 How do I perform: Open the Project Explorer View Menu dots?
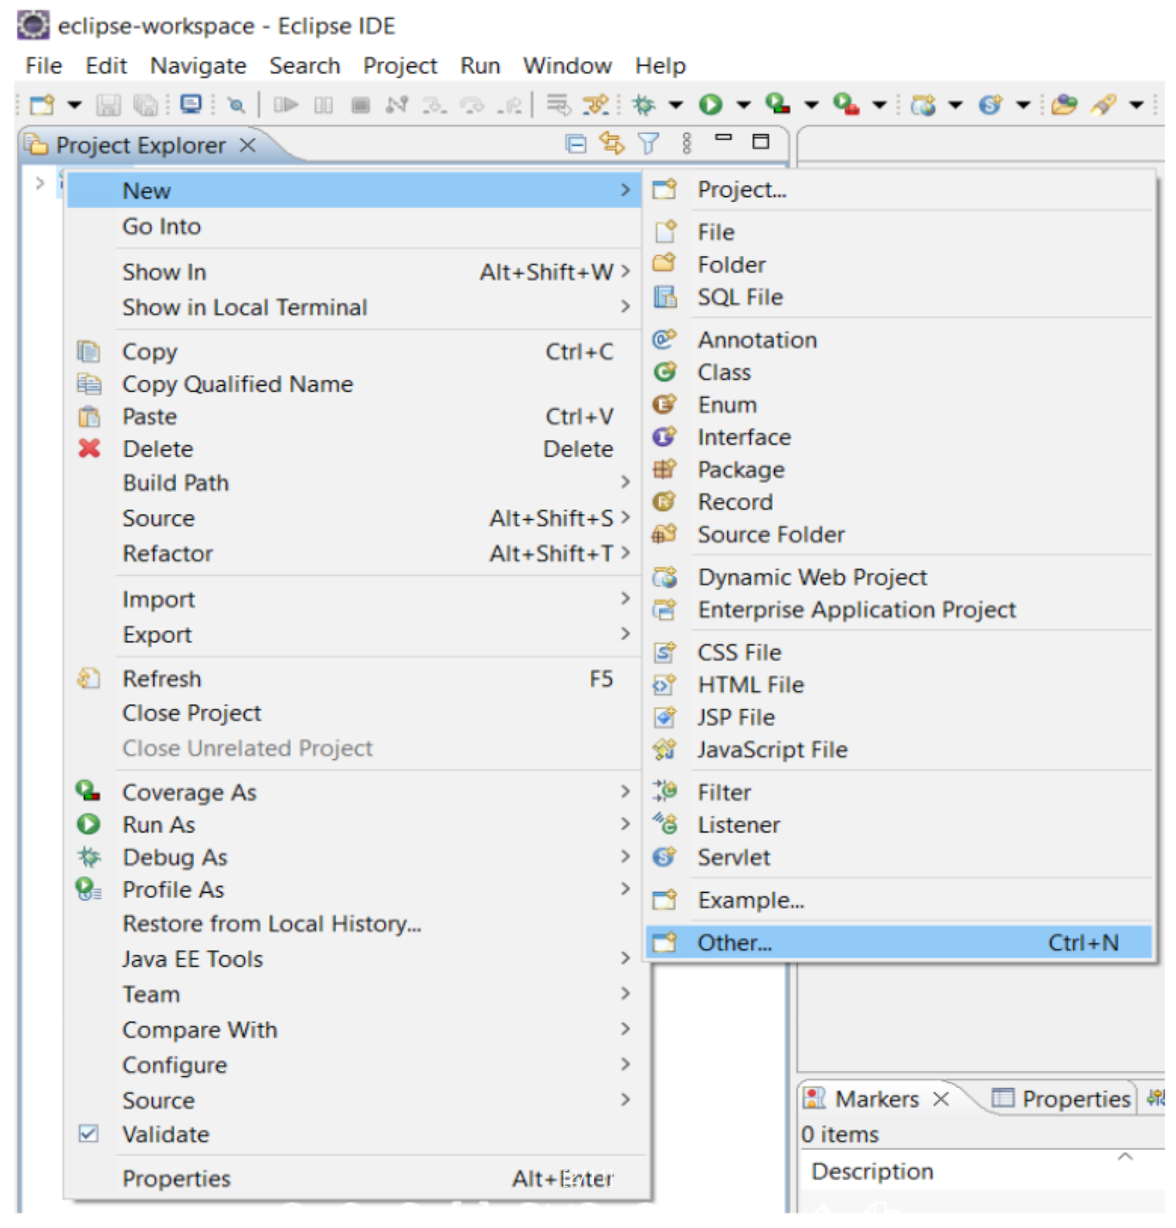click(x=686, y=143)
